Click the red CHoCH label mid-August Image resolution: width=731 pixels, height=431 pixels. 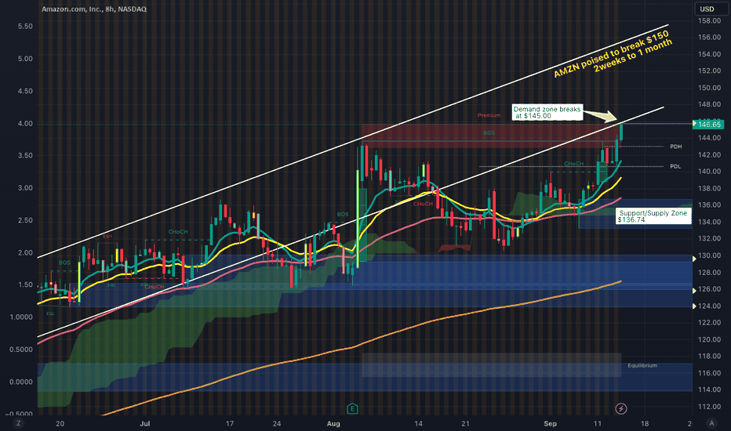pos(423,204)
